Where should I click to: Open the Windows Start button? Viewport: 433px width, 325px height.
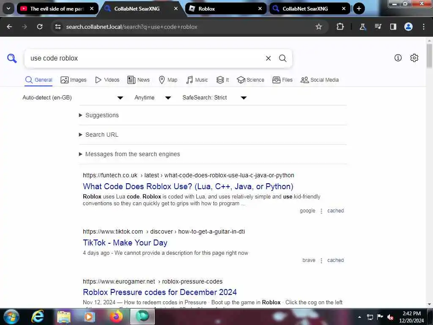click(11, 317)
